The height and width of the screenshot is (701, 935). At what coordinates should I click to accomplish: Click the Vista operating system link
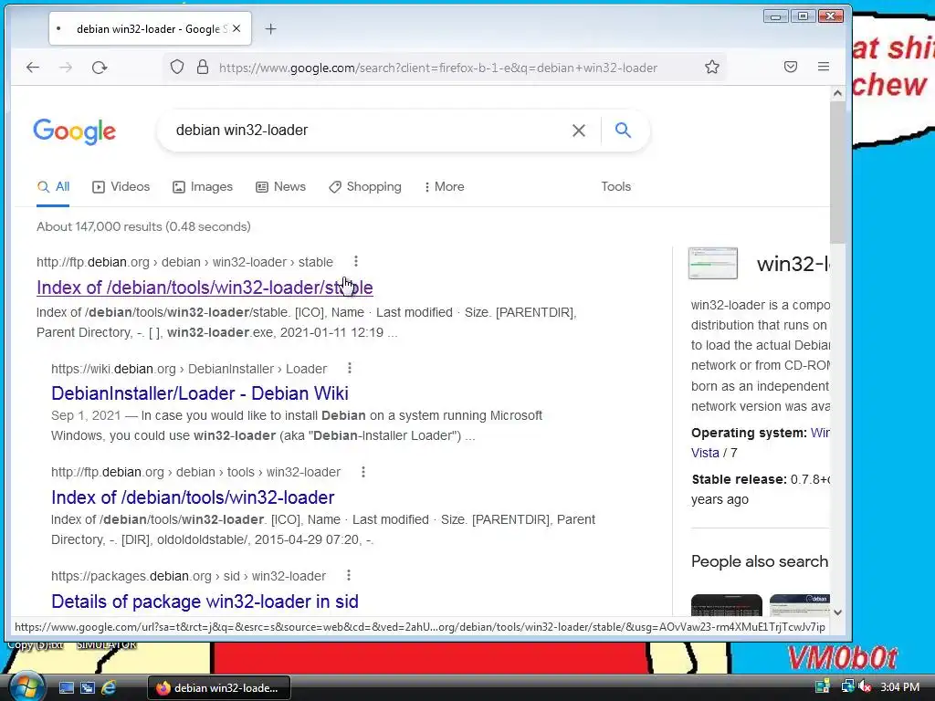tap(705, 453)
